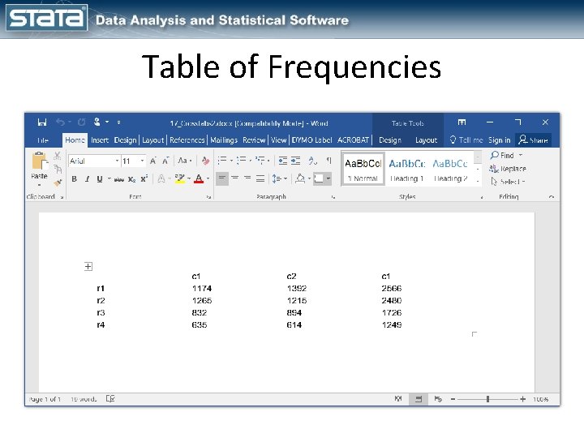
Task: Click Sign in link
Action: tap(499, 140)
